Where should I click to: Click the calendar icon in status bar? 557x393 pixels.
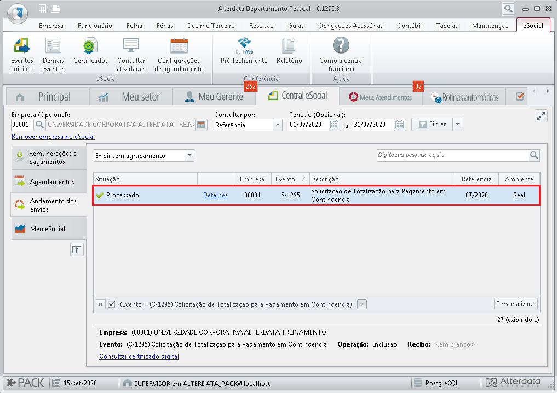coord(56,383)
